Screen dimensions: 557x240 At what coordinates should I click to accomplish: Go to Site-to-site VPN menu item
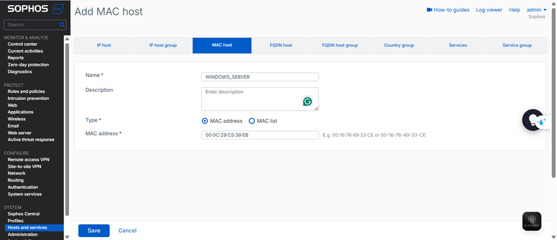tap(25, 166)
